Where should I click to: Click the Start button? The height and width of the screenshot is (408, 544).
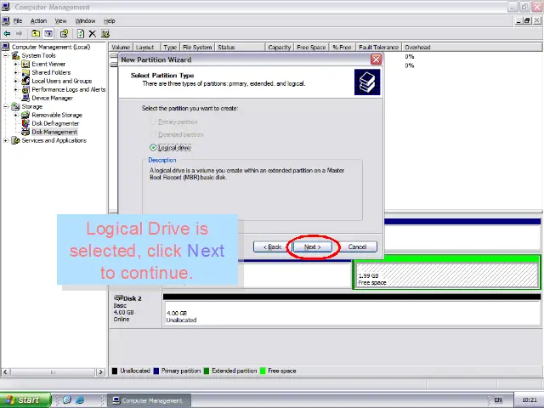click(x=25, y=400)
